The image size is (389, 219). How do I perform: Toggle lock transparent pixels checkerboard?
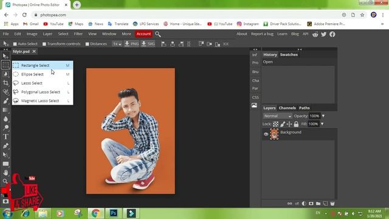[x=275, y=124]
